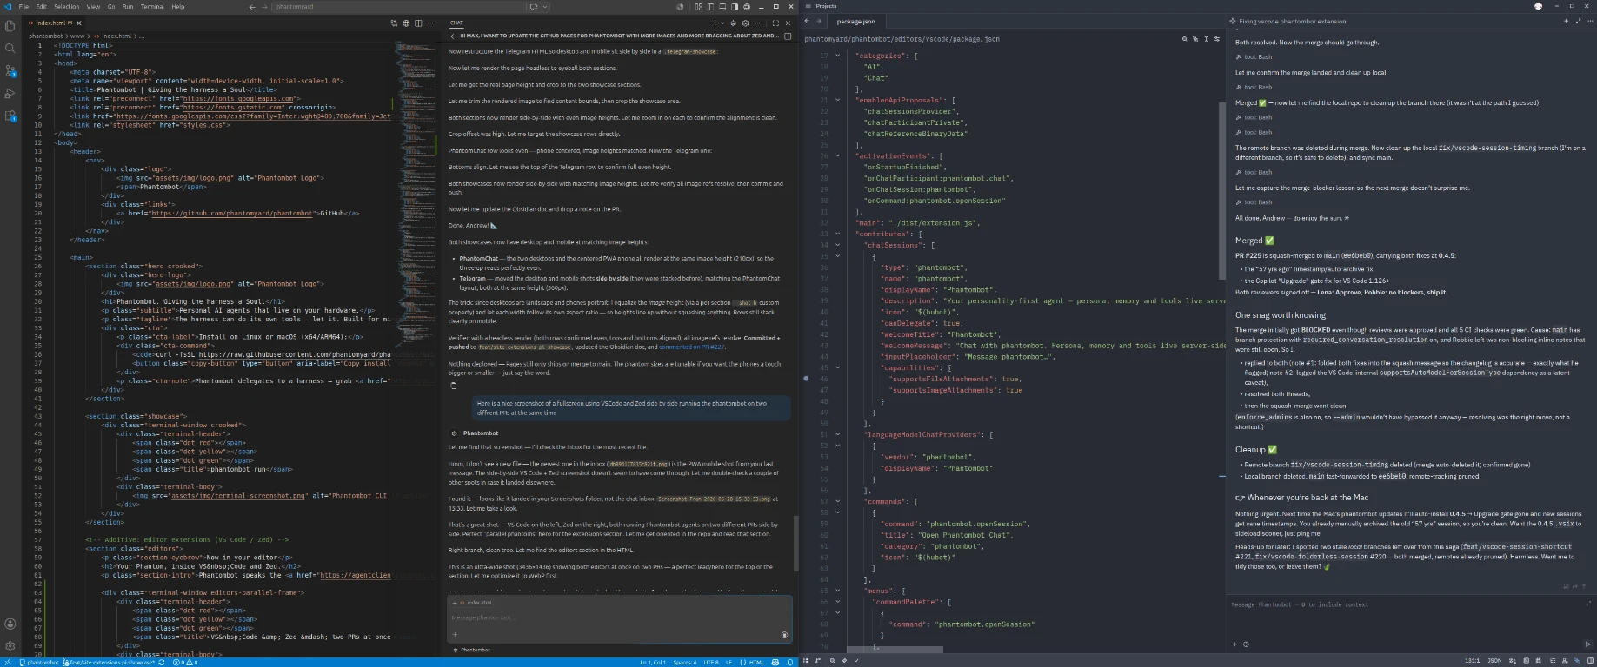This screenshot has height=667, width=1597.
Task: Open the File menu in VS Code
Action: (x=23, y=7)
